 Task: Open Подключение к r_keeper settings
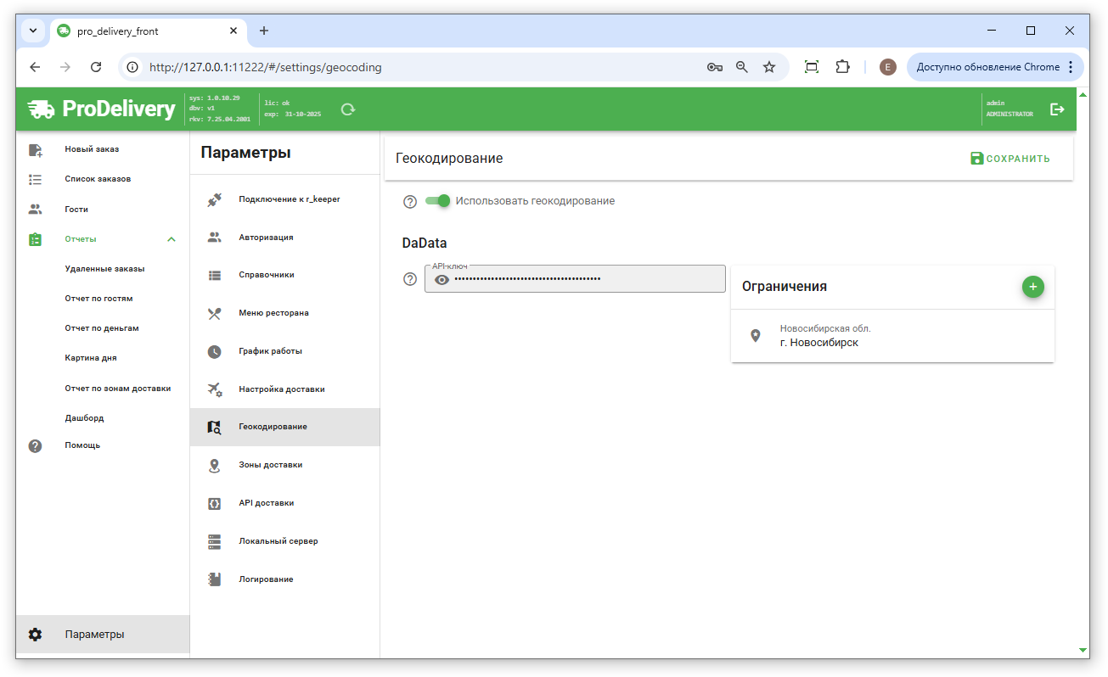289,199
